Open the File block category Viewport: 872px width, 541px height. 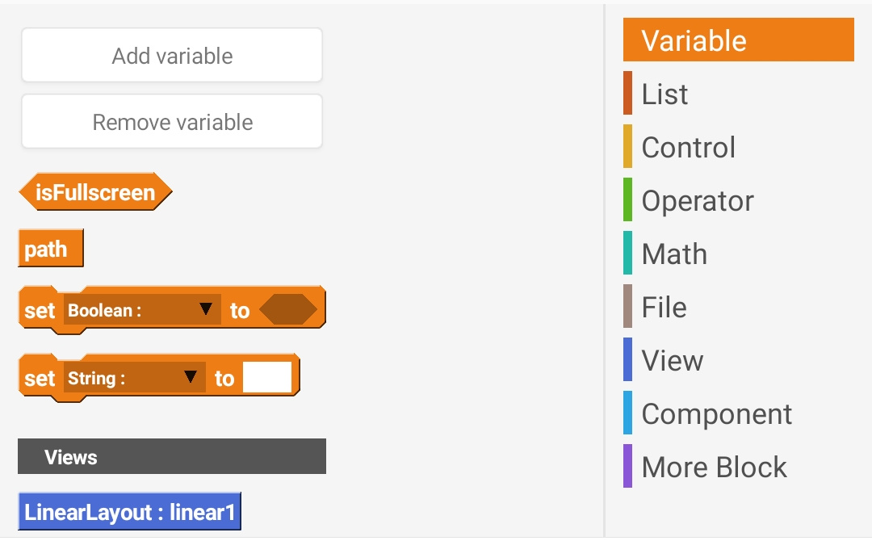[664, 307]
